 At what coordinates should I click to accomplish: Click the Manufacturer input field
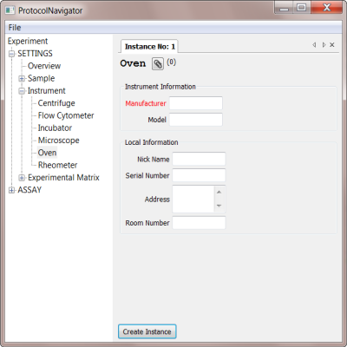[x=196, y=103]
